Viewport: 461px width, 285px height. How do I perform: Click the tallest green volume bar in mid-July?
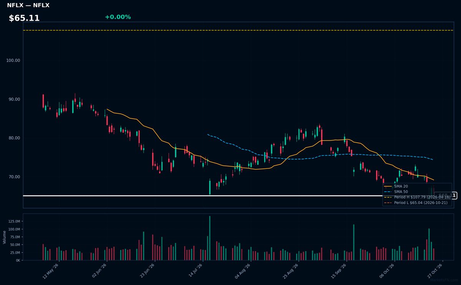210,238
